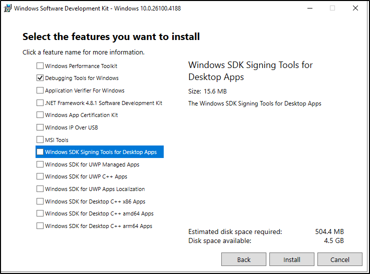Check Windows SDK Signing Tools for Desktop Apps
The width and height of the screenshot is (370, 274).
[40, 152]
